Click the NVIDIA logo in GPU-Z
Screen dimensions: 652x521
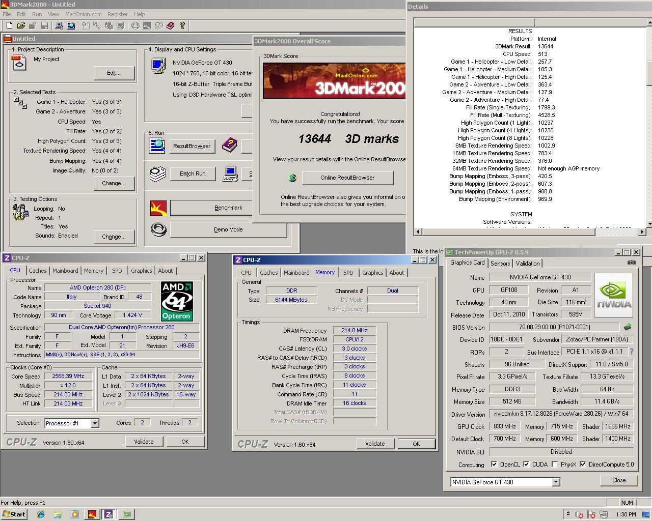(614, 296)
